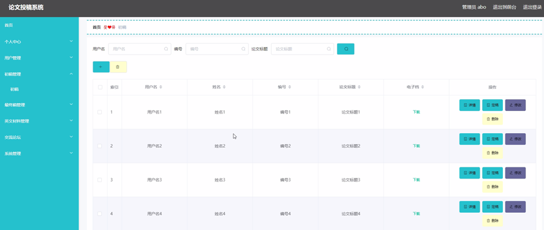Download 电子档 for row 用户名3
544x230 pixels.
tap(417, 180)
